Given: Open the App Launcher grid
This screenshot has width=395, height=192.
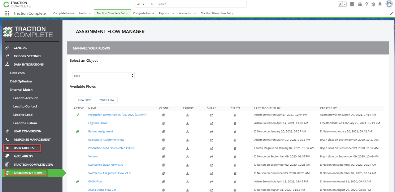Looking at the screenshot, I should click(7, 13).
